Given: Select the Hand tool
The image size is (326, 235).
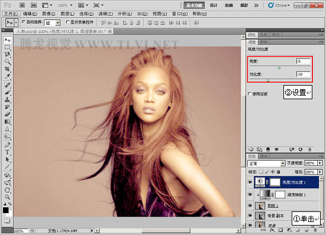Looking at the screenshot, I should click(x=8, y=190).
